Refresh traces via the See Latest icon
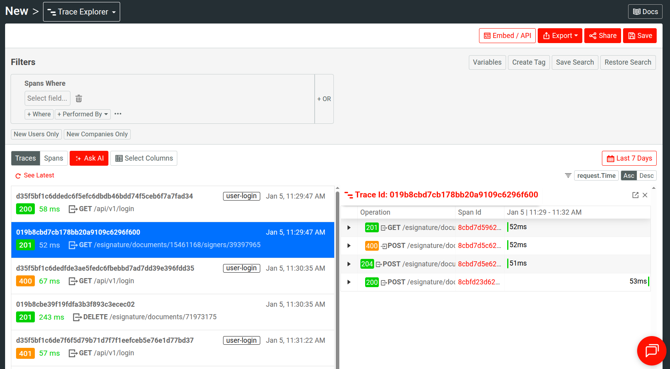The width and height of the screenshot is (670, 369). coord(18,175)
